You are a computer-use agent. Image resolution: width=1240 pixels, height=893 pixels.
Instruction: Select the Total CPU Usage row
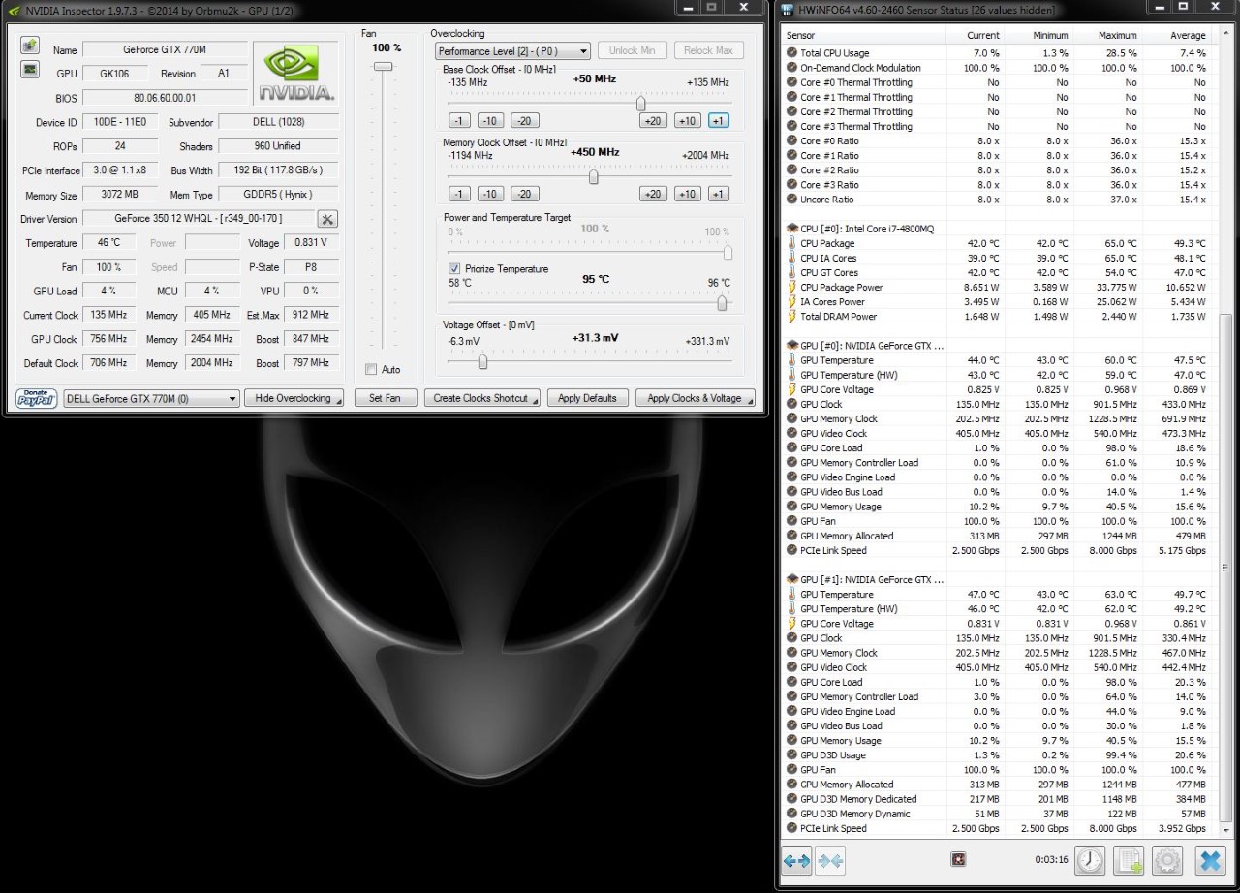click(999, 53)
